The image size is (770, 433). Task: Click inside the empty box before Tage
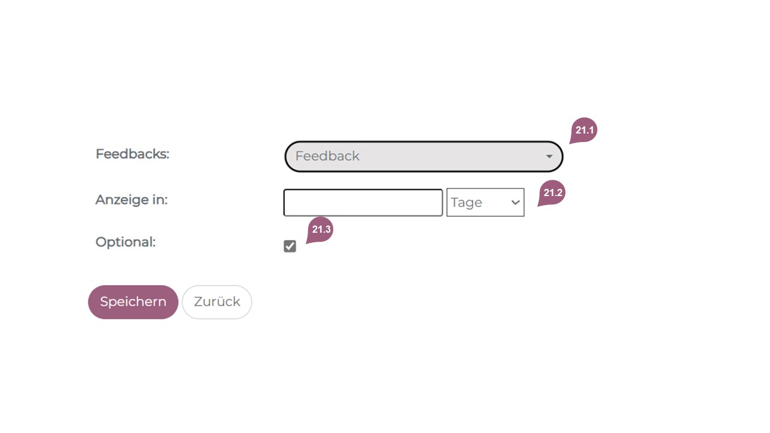pos(363,203)
